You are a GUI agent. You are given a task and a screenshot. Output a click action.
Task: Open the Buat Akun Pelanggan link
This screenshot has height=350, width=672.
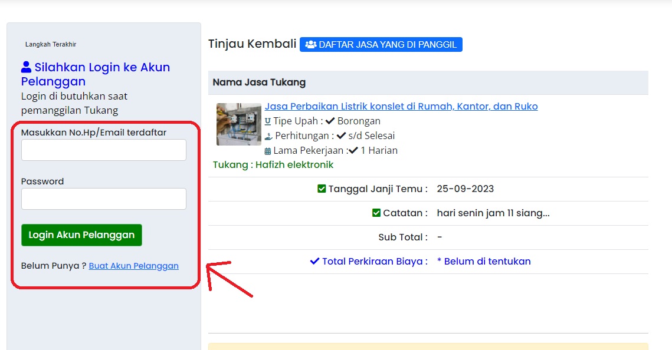pos(133,266)
